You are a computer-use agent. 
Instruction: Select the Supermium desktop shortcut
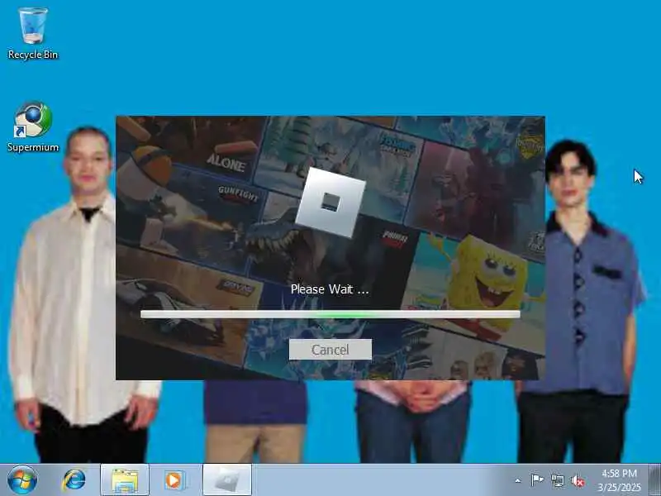point(33,126)
